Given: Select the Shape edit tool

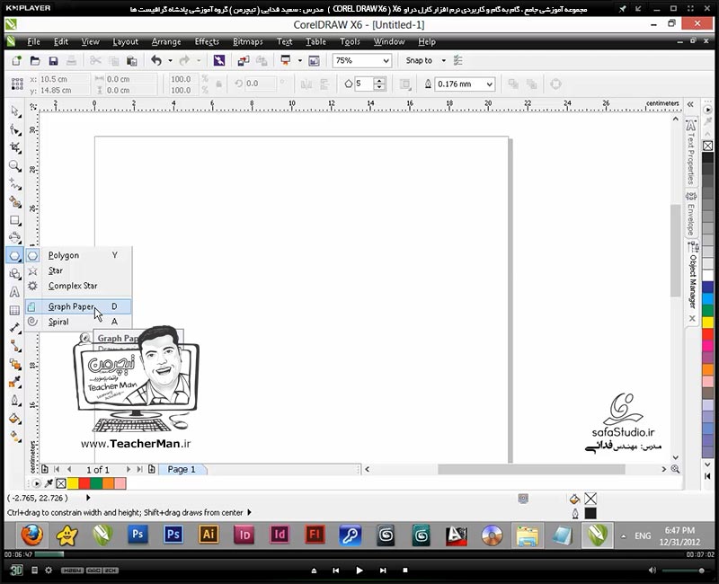Looking at the screenshot, I should click(15, 129).
